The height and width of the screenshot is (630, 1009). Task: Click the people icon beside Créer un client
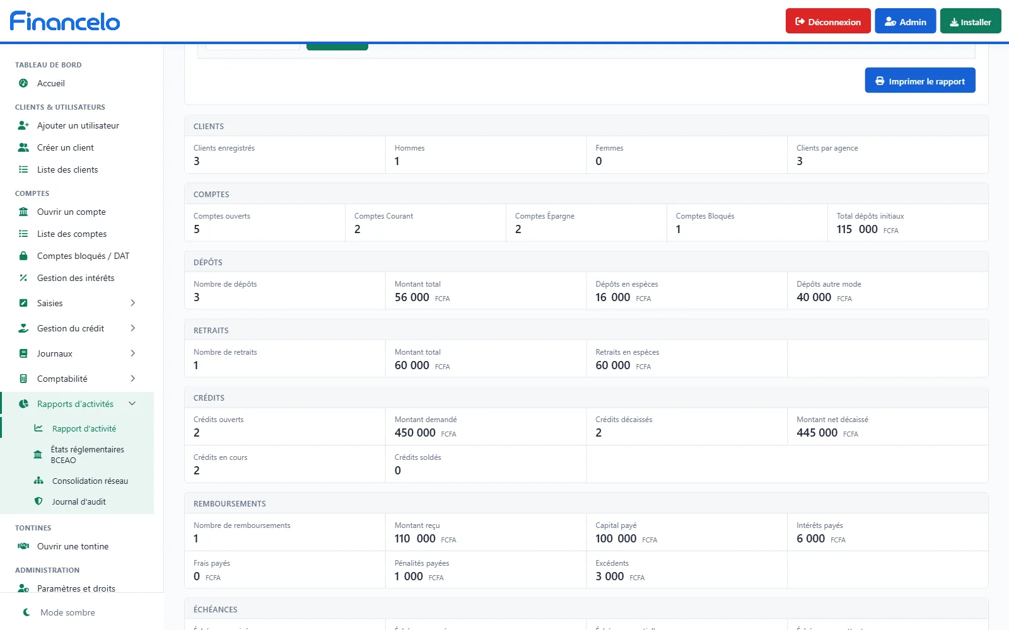click(x=23, y=147)
